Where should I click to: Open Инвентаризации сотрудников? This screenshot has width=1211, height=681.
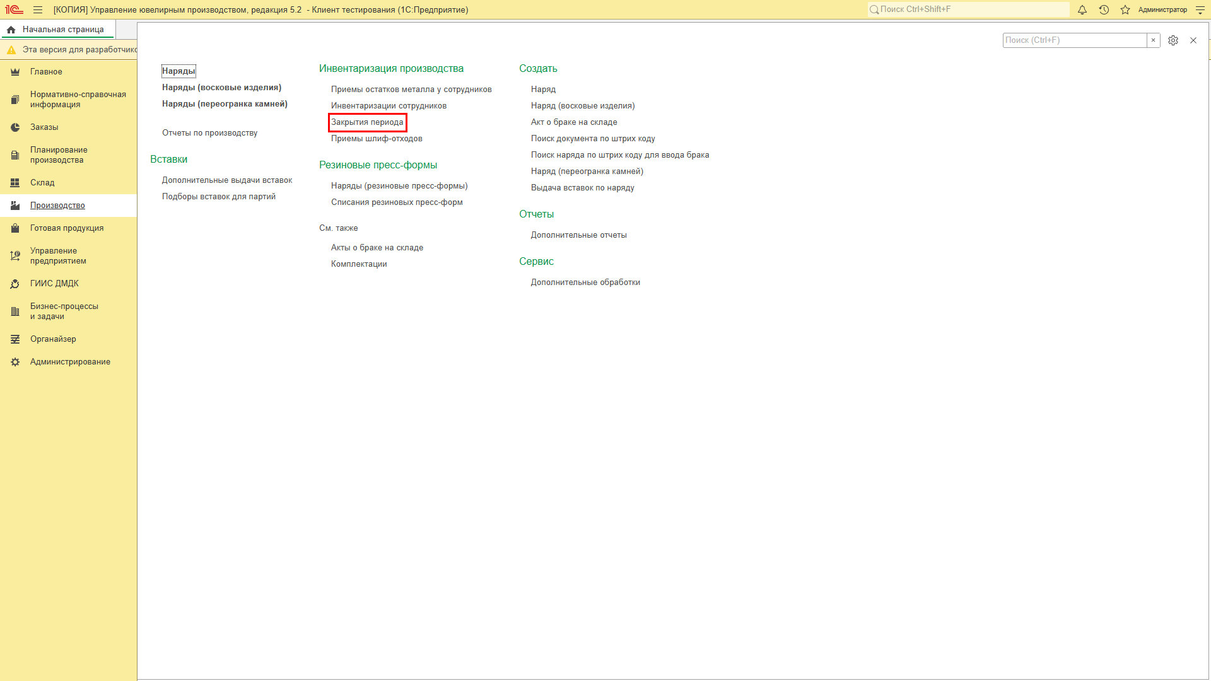click(x=389, y=106)
